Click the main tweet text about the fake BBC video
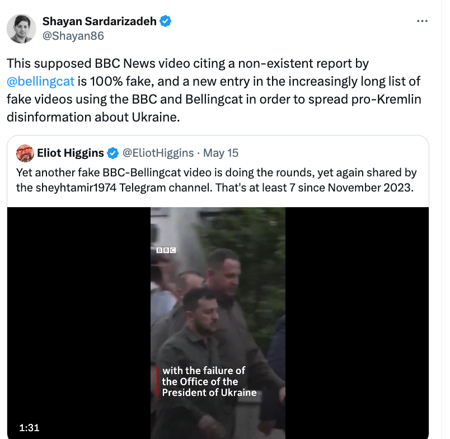This screenshot has width=450, height=439. pyautogui.click(x=214, y=90)
